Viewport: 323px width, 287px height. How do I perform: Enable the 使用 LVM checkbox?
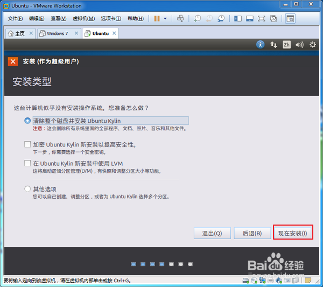click(27, 163)
